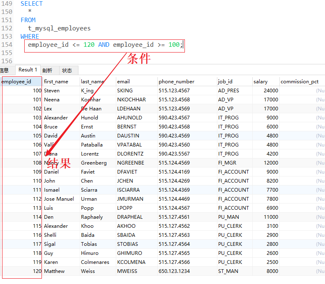Select the email cell KCOLMENA

136,262
